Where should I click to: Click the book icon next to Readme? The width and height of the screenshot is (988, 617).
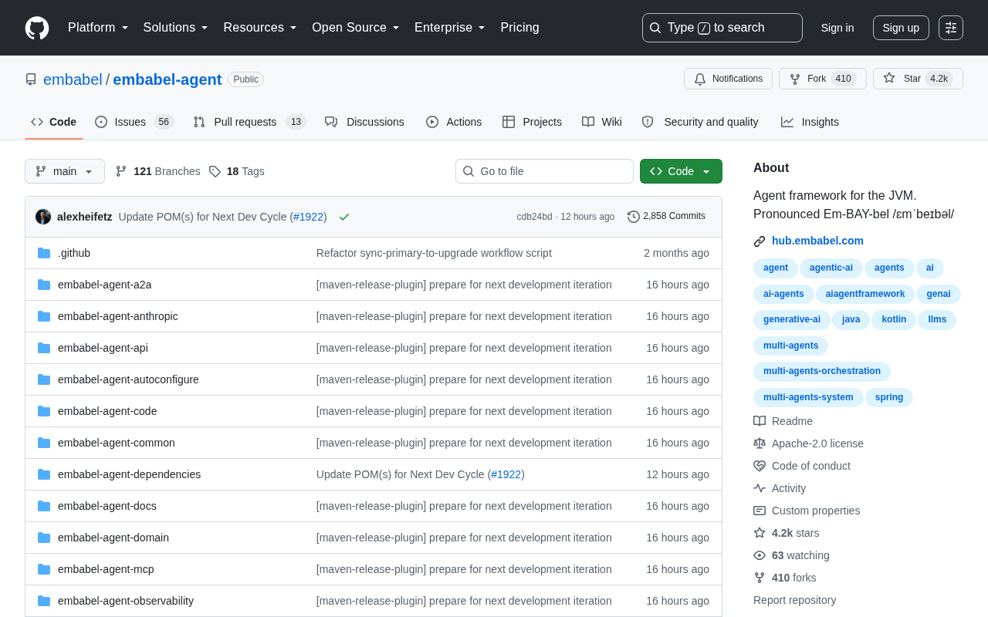[760, 421]
